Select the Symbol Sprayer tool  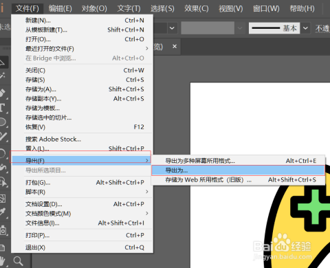(3, 230)
